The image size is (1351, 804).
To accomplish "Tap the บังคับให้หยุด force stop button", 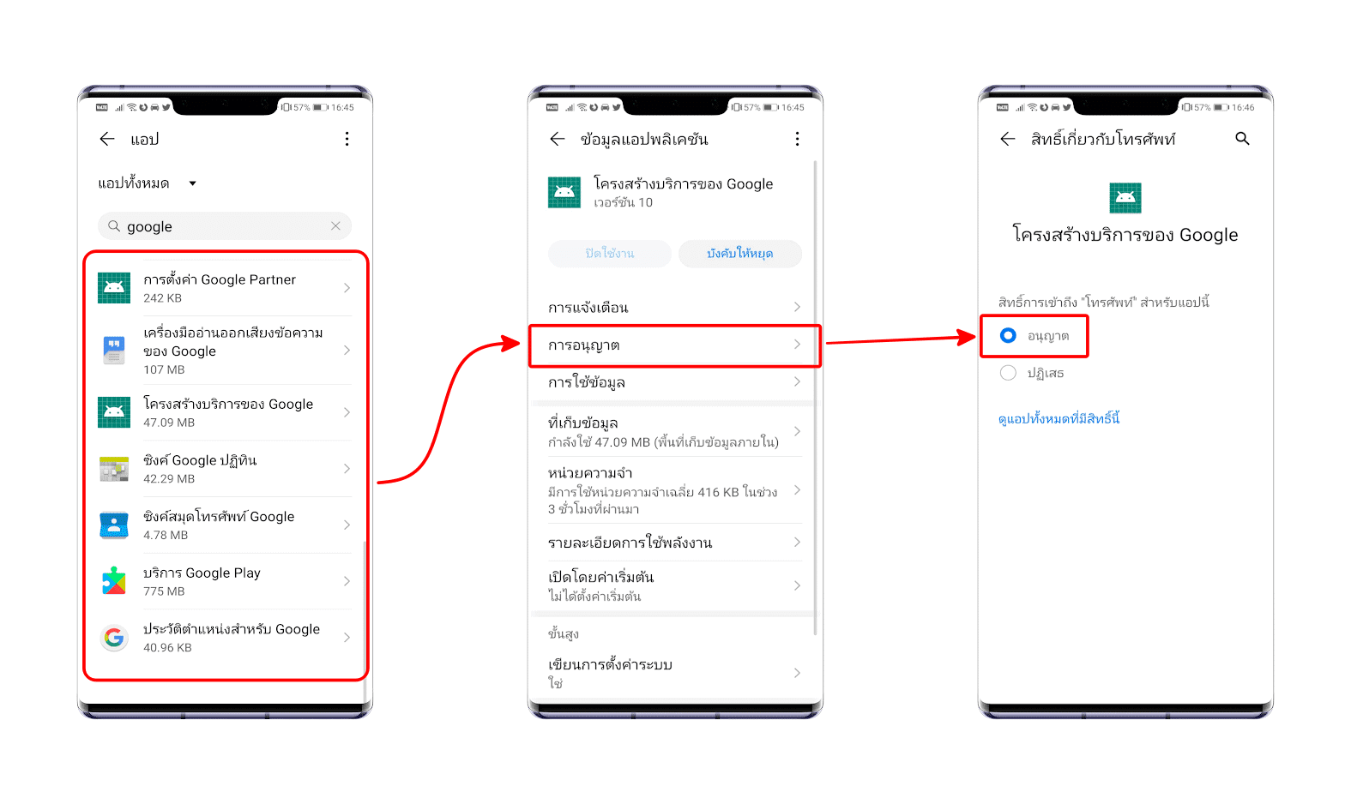I will [740, 254].
